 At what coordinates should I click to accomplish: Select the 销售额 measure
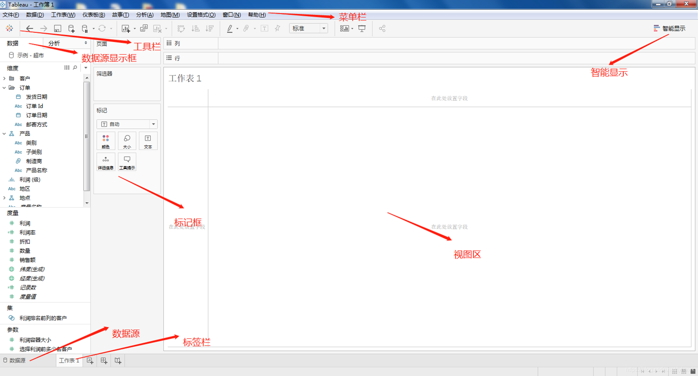[x=27, y=260]
